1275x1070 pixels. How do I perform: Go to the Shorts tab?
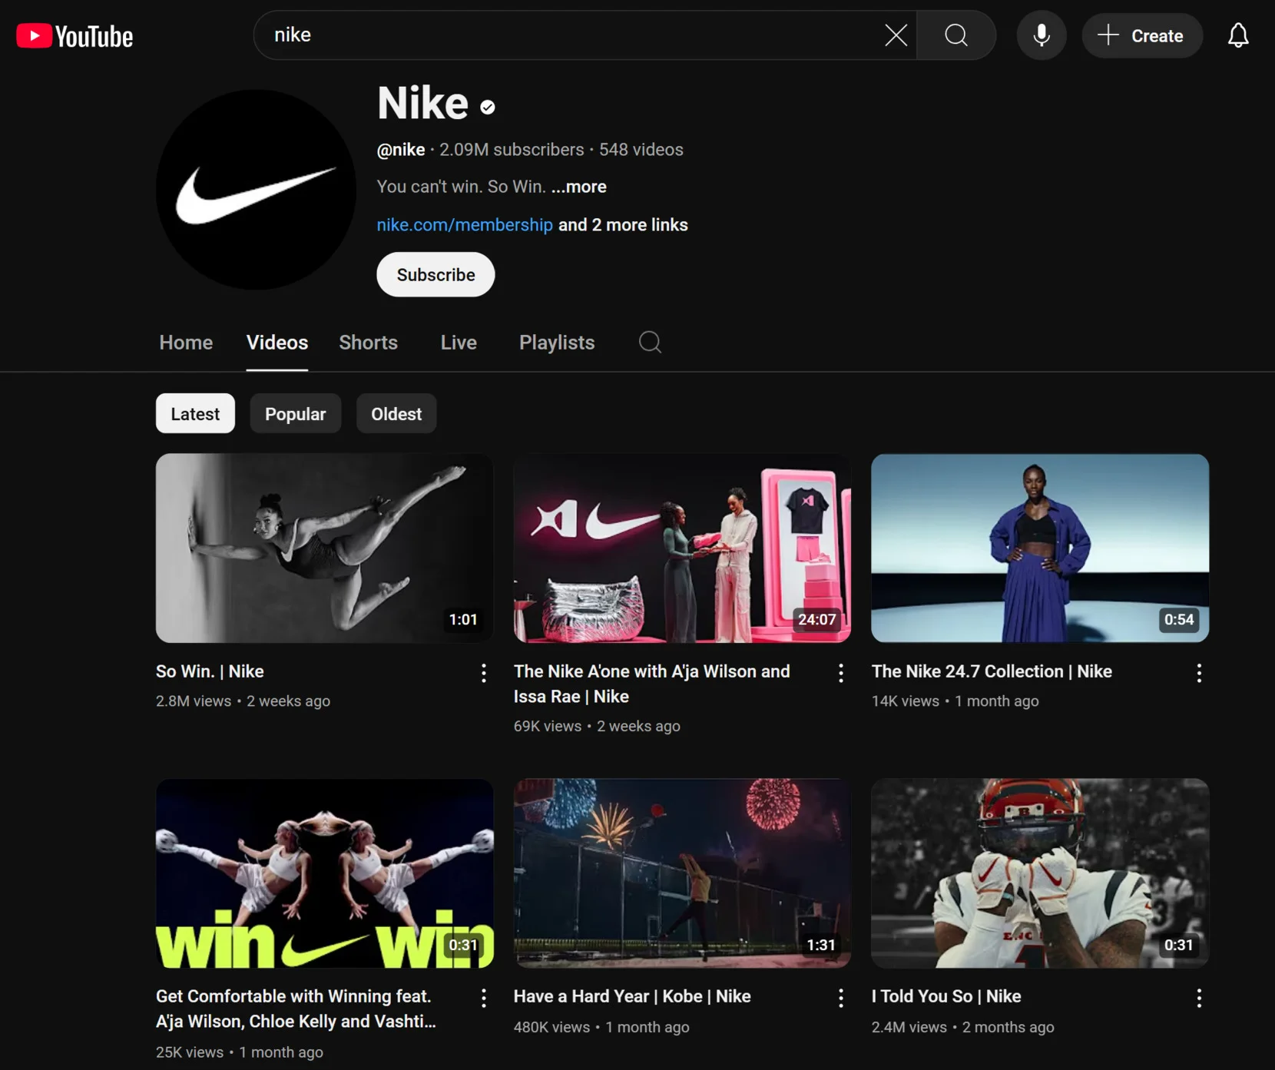(x=369, y=343)
